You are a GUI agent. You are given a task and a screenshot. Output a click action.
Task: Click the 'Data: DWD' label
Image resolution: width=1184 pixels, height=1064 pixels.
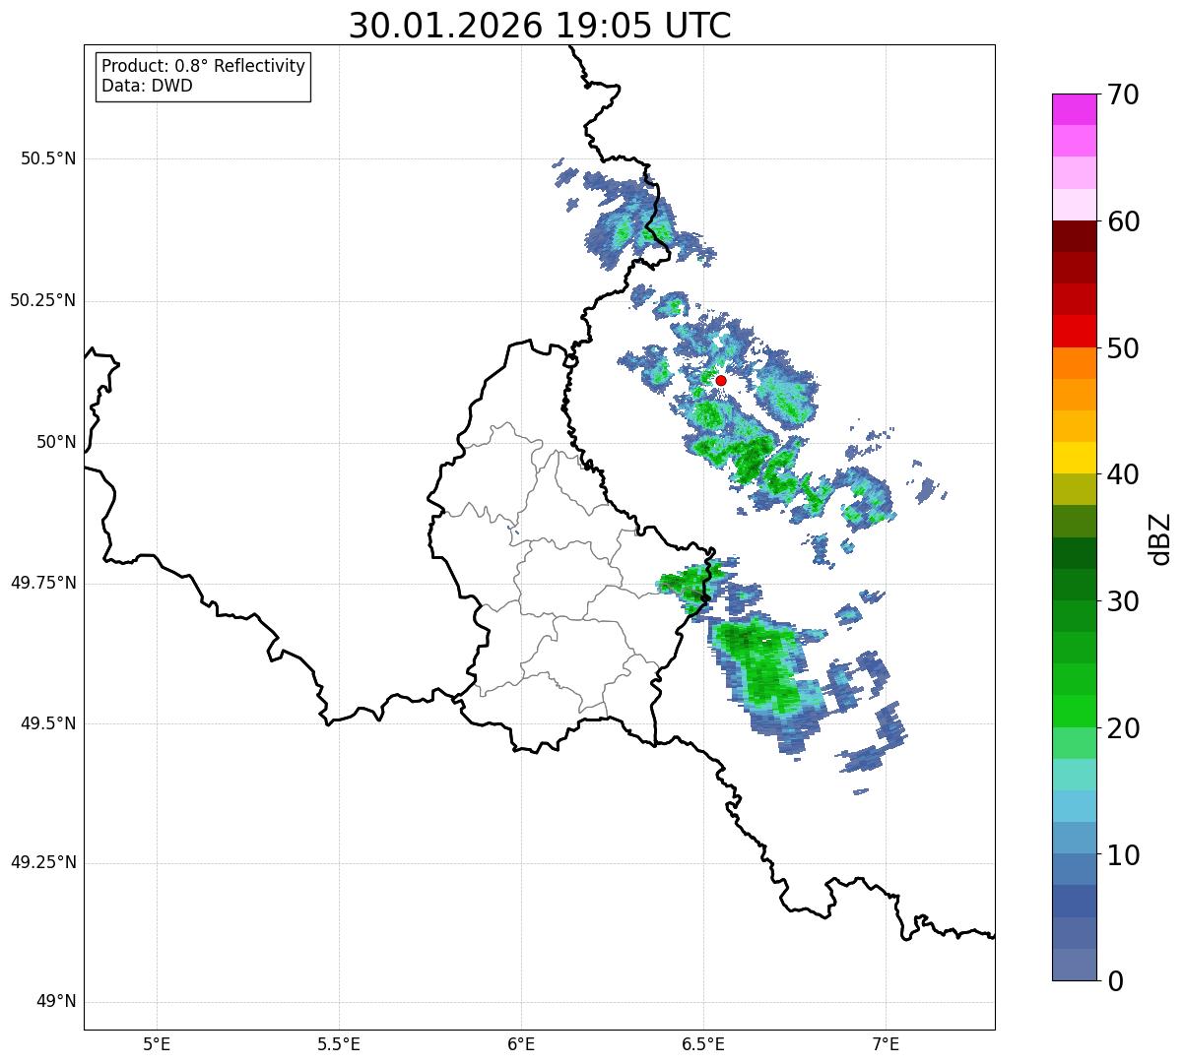(148, 86)
